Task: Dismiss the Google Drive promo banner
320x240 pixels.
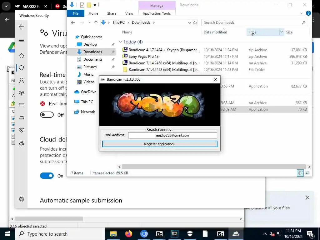Action: (x=307, y=197)
